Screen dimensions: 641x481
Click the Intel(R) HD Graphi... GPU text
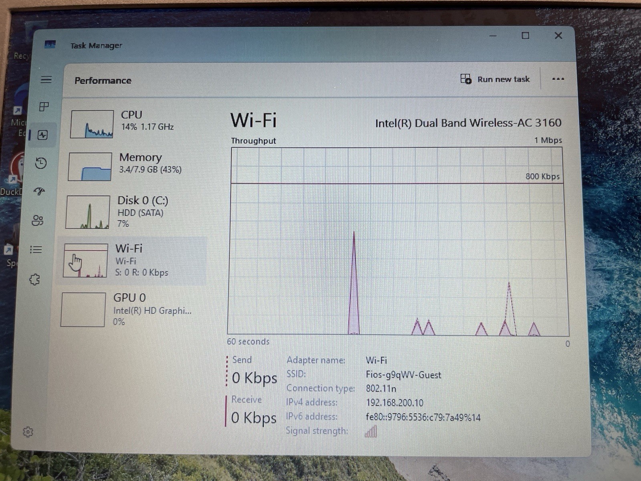(152, 311)
